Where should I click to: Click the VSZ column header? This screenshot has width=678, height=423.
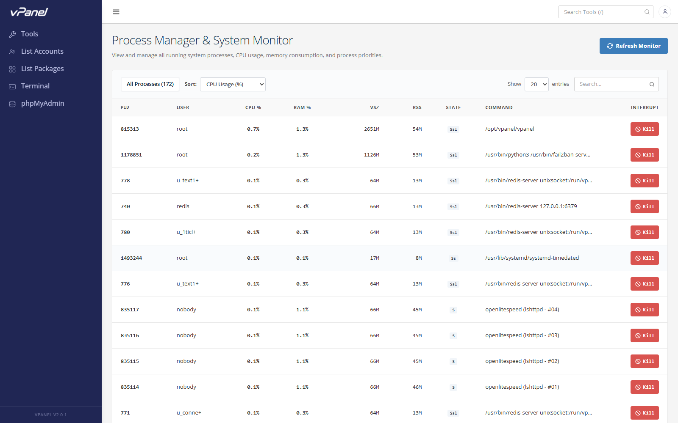coord(375,107)
